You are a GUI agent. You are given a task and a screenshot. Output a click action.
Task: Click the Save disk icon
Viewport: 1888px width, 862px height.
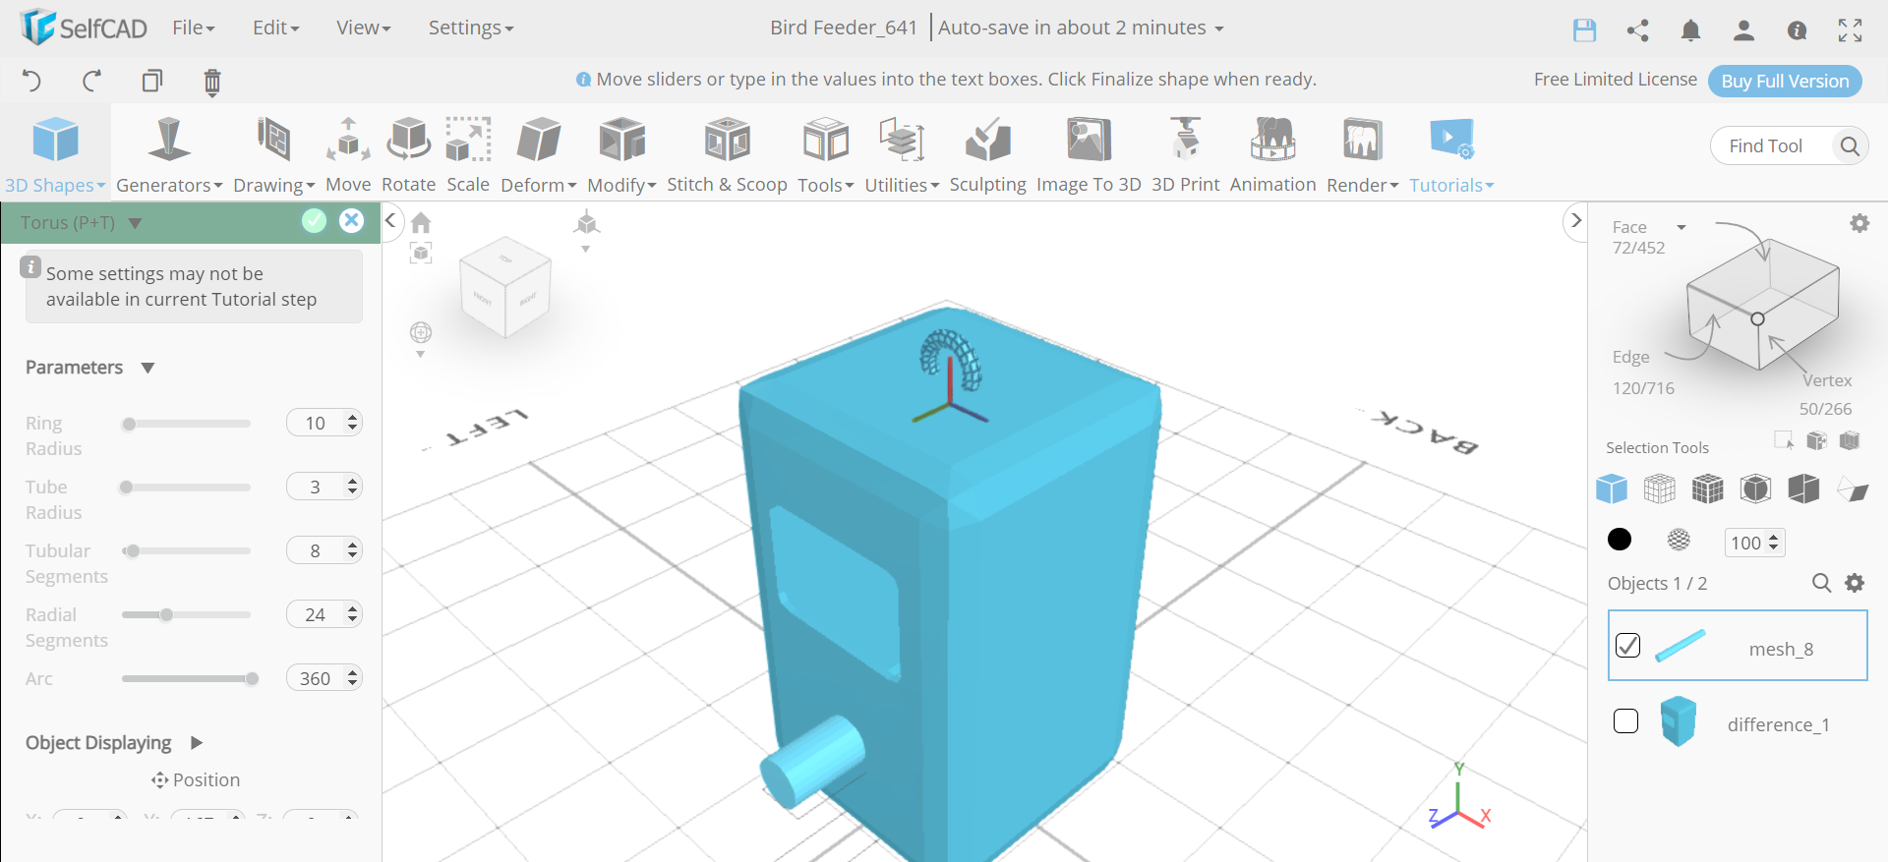(1584, 29)
